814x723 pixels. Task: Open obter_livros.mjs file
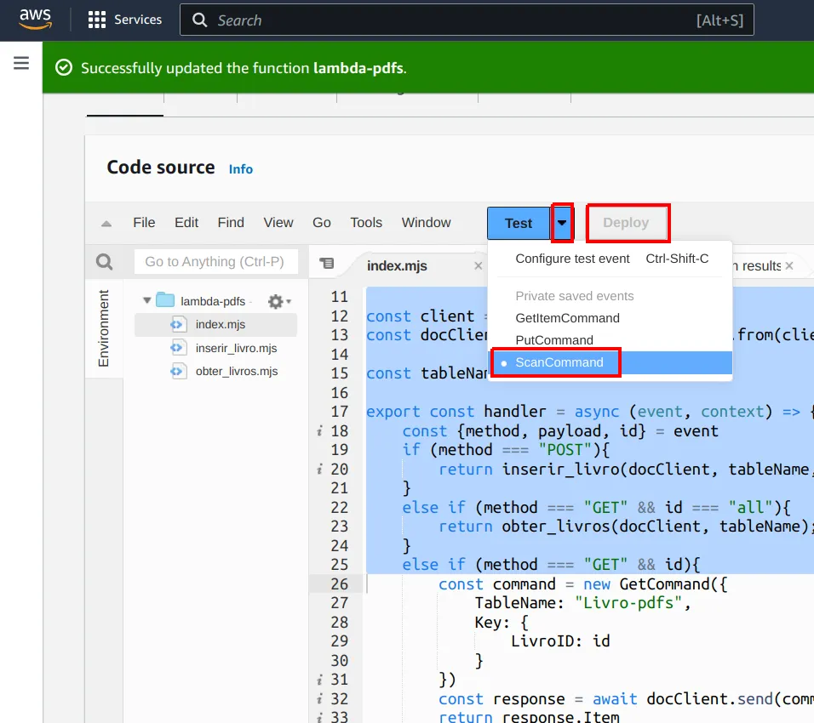click(x=236, y=372)
